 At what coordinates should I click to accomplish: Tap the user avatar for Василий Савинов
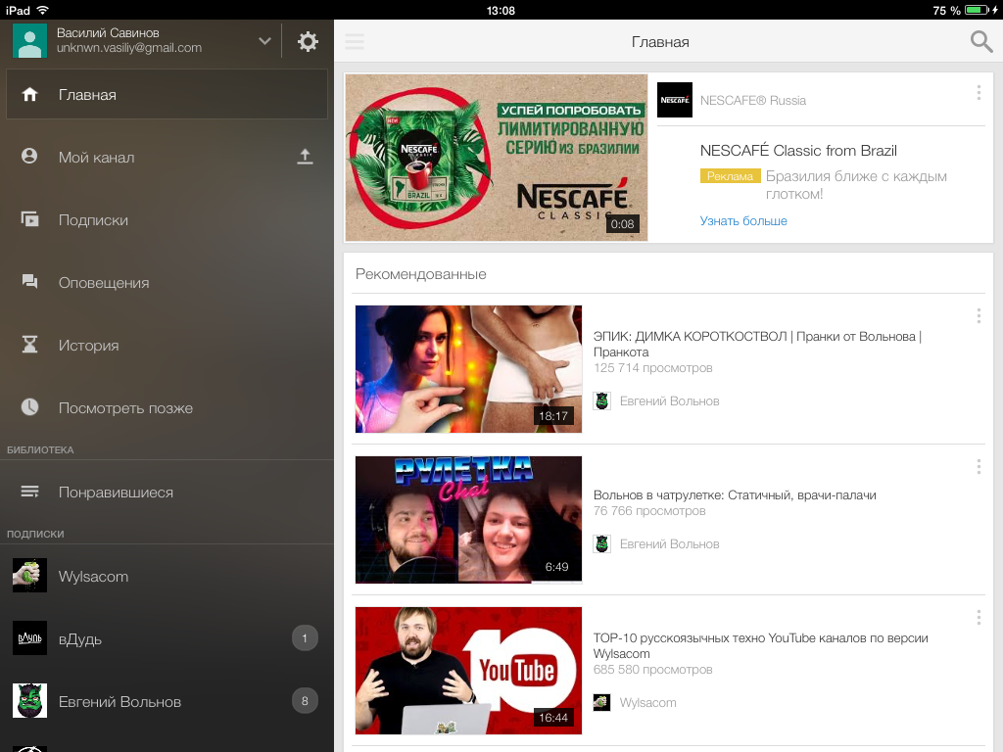point(30,40)
